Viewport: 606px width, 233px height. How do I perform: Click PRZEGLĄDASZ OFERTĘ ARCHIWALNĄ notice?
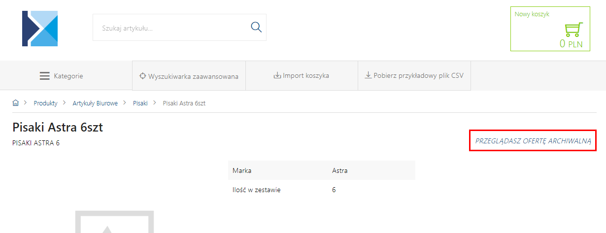[x=533, y=140]
